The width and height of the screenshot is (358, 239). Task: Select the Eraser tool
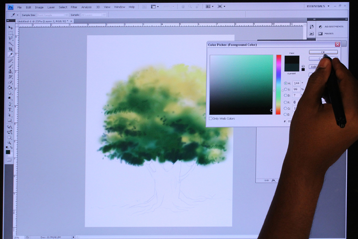(10, 82)
